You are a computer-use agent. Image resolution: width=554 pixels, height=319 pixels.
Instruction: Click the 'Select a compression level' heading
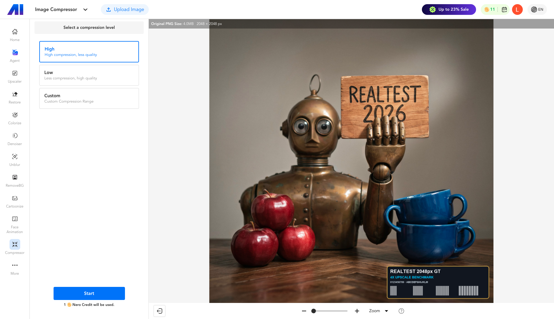89,27
